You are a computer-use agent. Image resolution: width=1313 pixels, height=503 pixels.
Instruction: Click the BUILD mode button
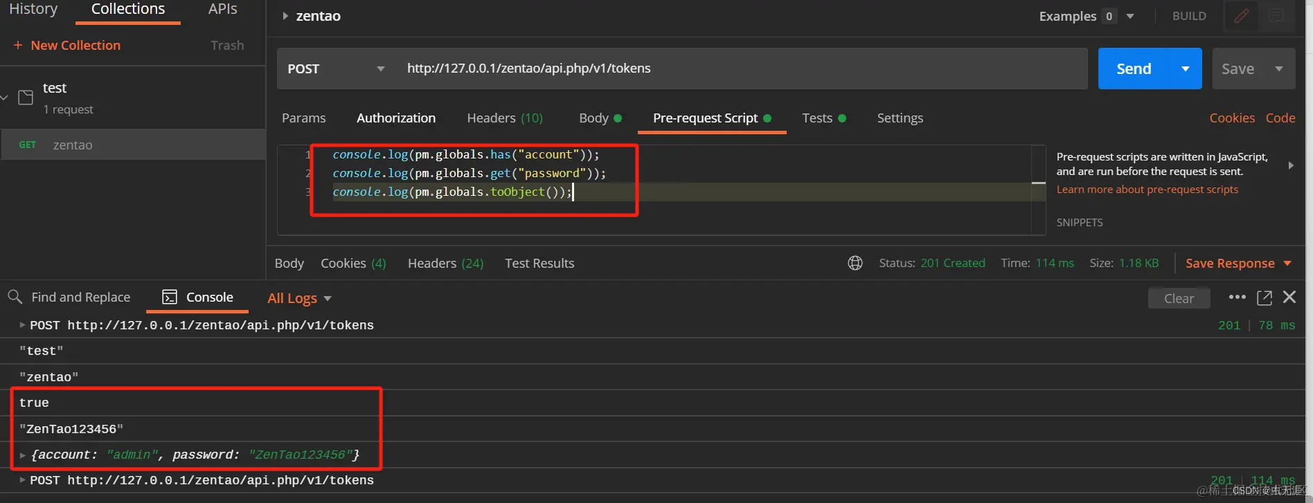[1189, 16]
